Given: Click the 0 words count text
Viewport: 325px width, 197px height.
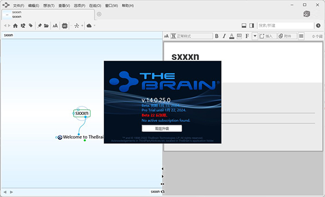Looking at the screenshot, I should click(x=317, y=36).
